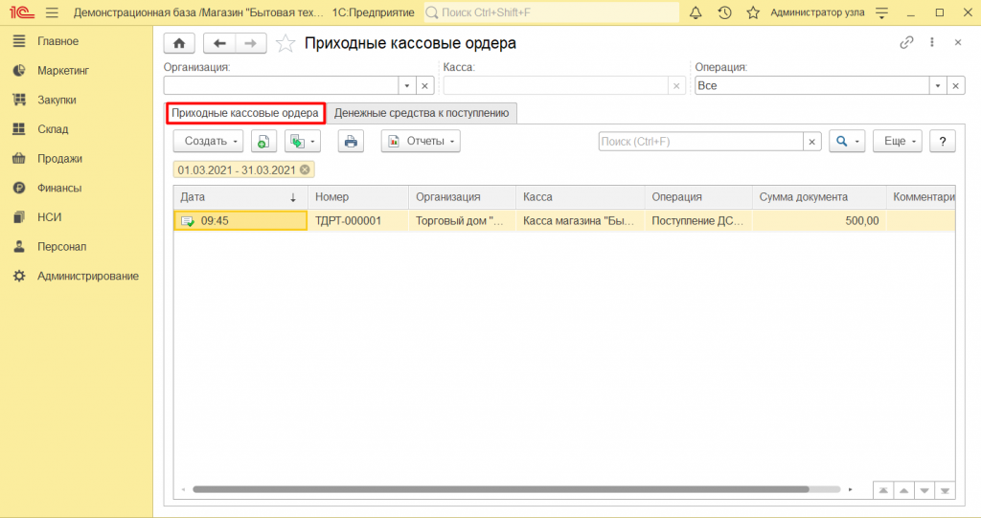The height and width of the screenshot is (518, 981).
Task: Click the create-by-copy document icon
Action: 263,142
